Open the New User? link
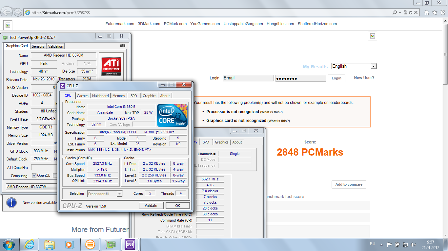448x251 pixels. (364, 78)
